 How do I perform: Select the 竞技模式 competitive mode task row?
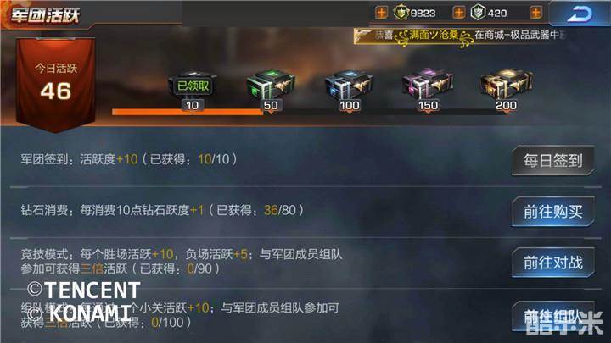pyautogui.click(x=305, y=262)
